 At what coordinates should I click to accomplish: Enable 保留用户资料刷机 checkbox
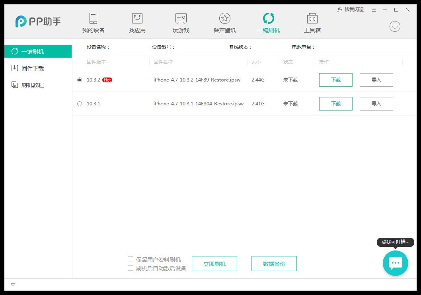coord(130,259)
